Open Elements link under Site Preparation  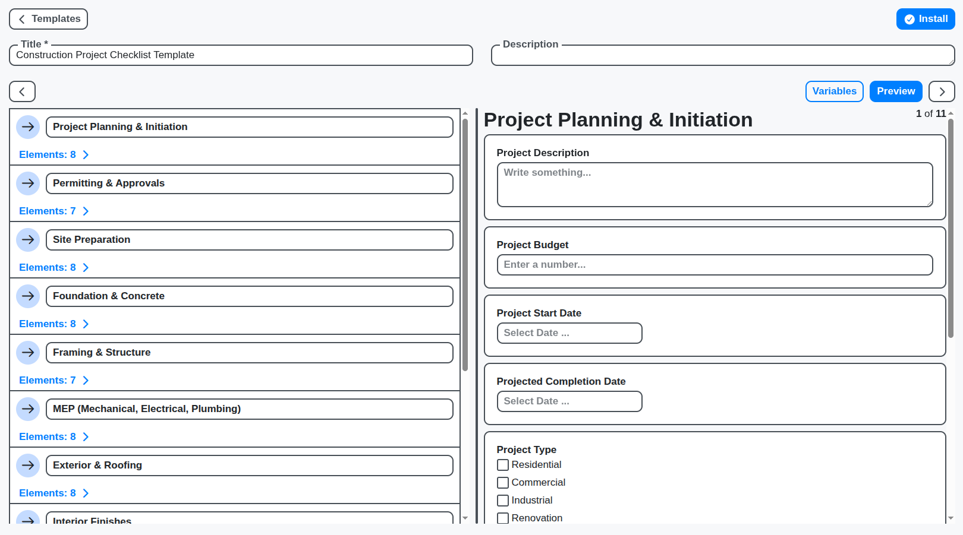[54, 267]
